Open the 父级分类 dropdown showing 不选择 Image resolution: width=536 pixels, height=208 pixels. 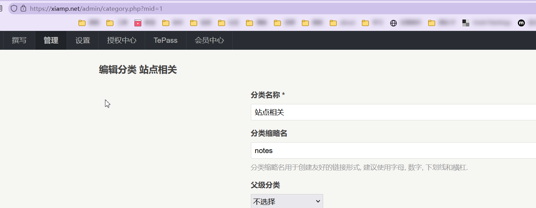click(286, 201)
